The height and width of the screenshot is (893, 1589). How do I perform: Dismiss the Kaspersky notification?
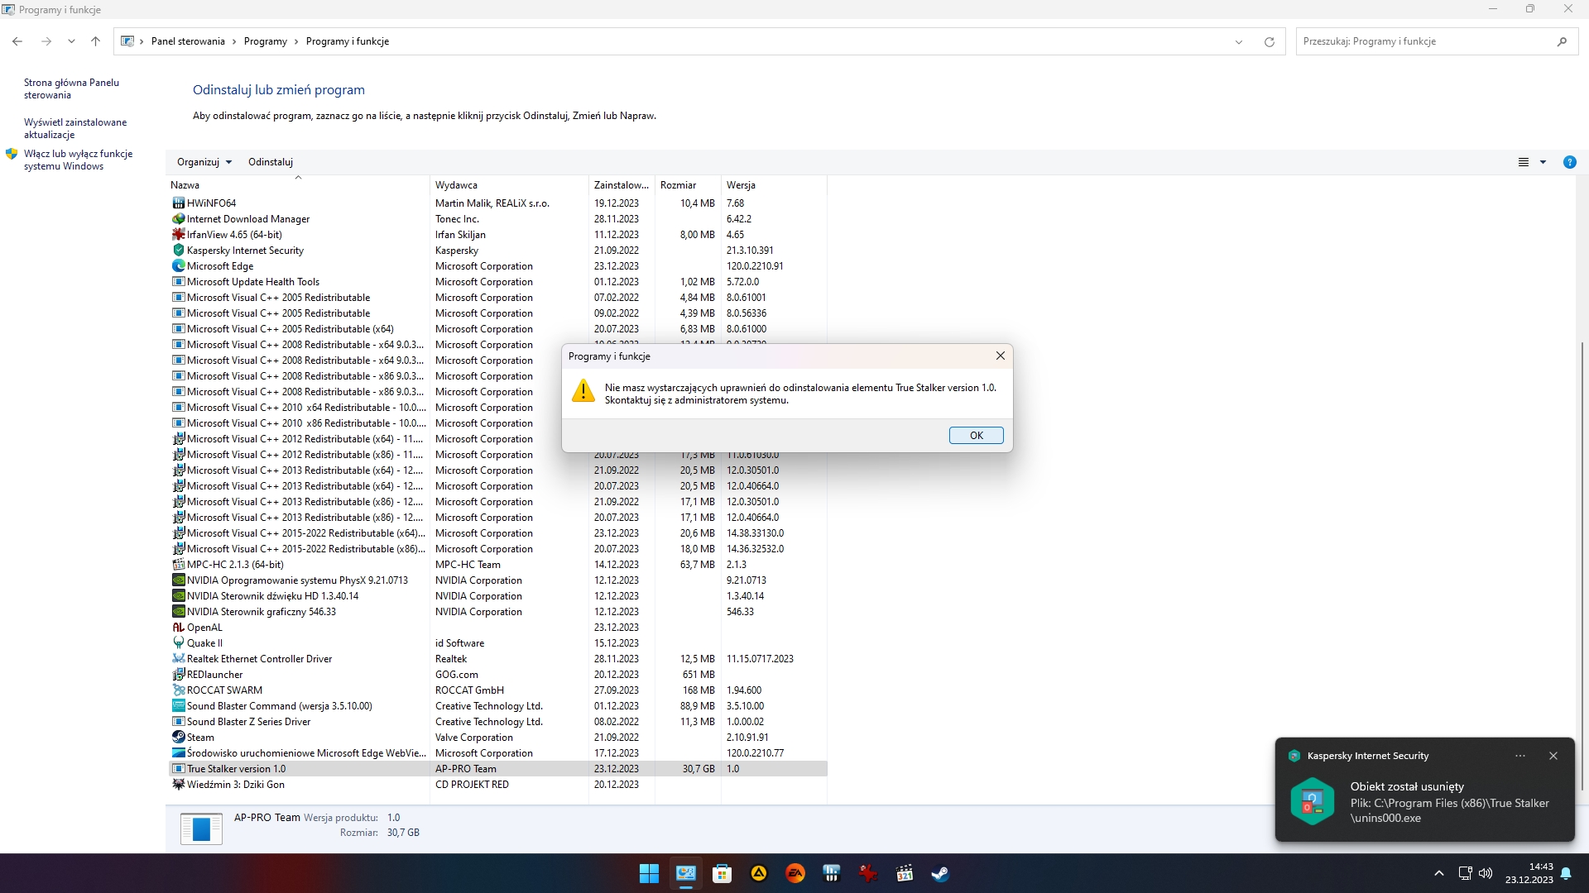coord(1553,756)
